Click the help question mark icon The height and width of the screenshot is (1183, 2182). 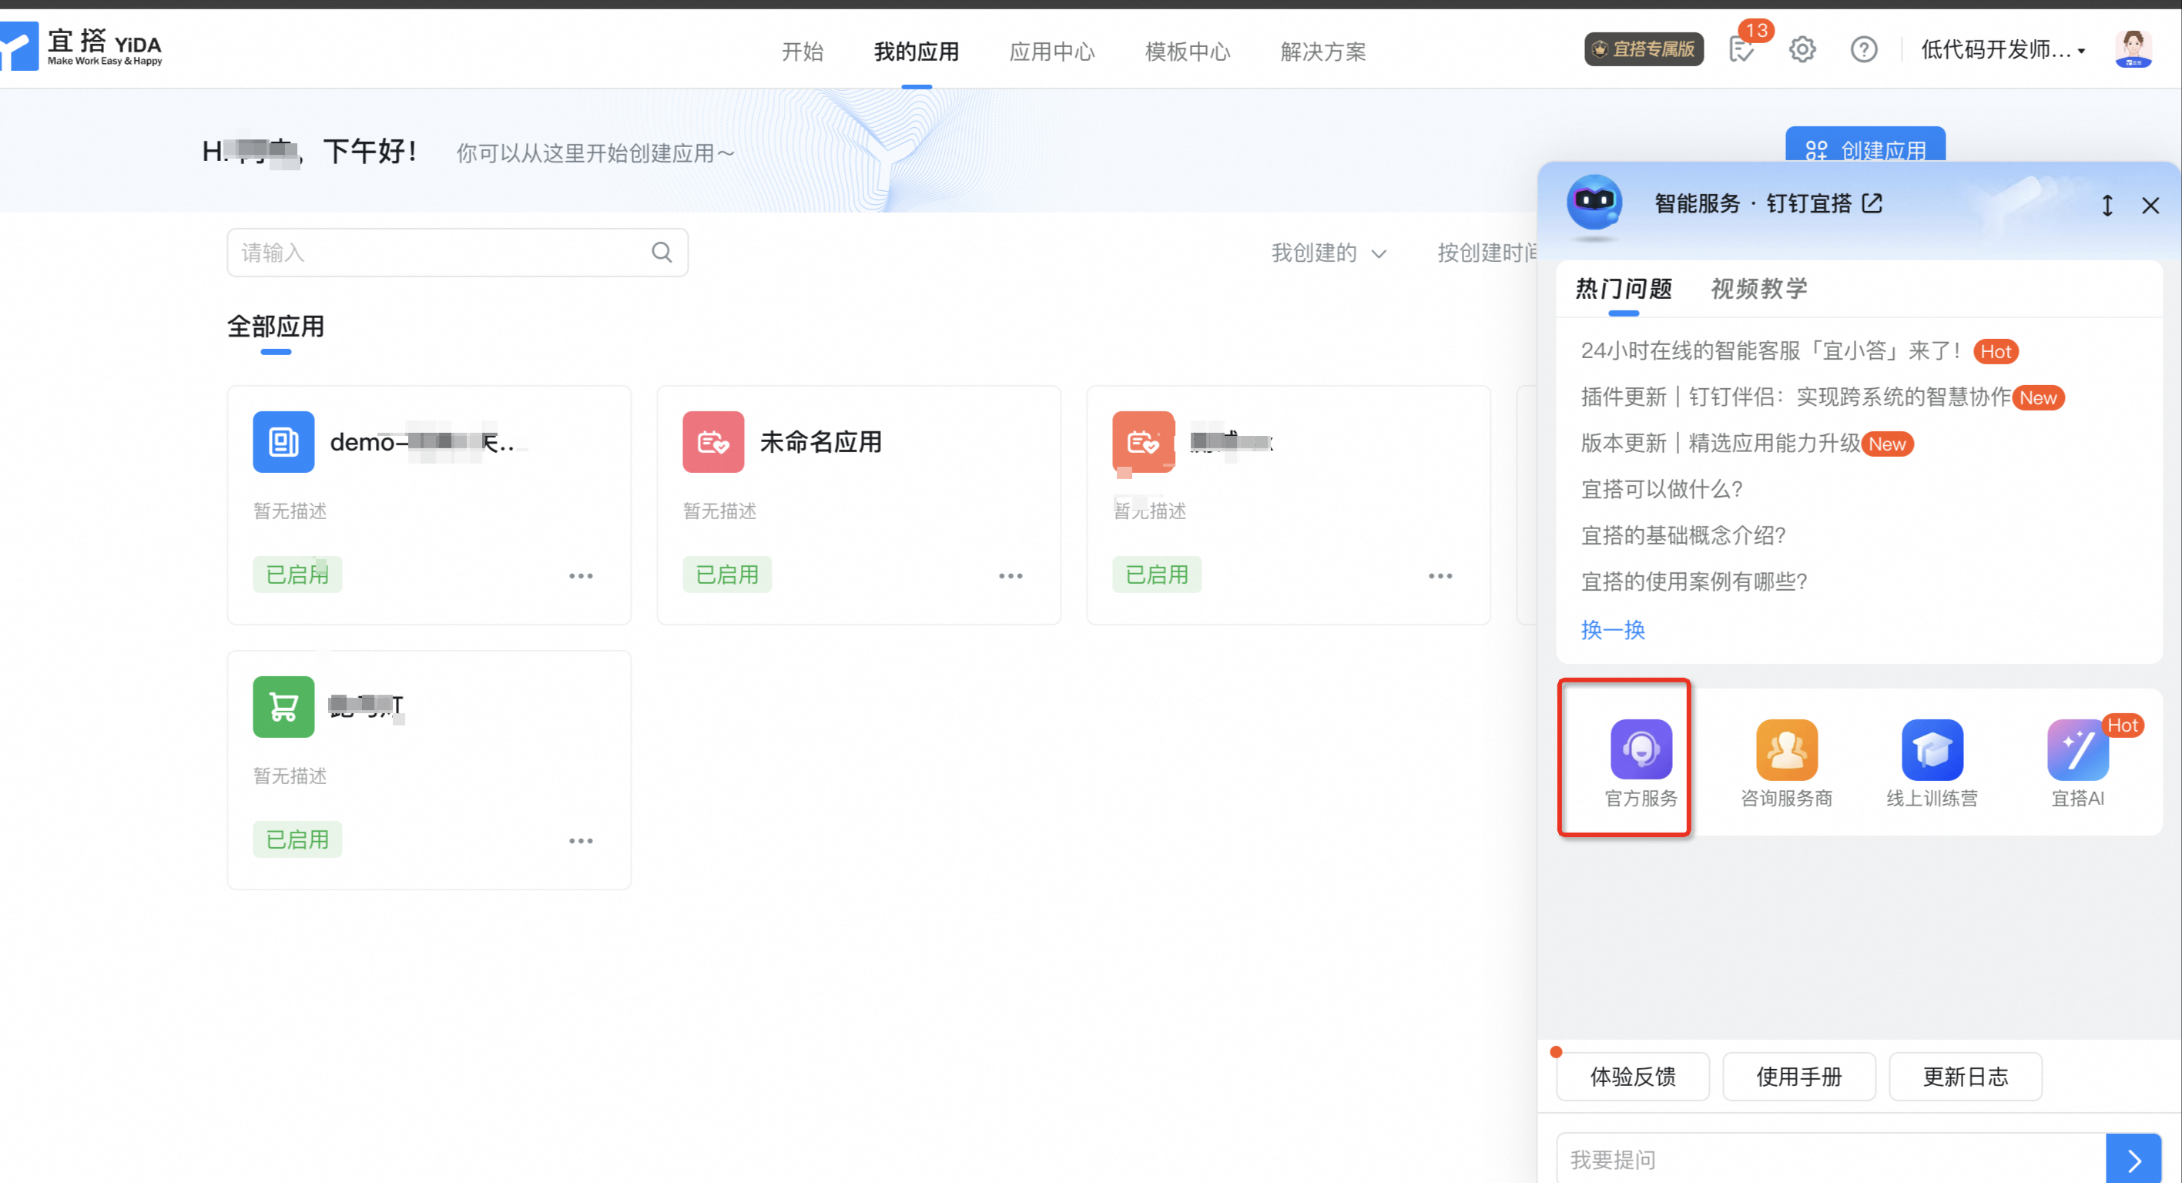pos(1863,50)
